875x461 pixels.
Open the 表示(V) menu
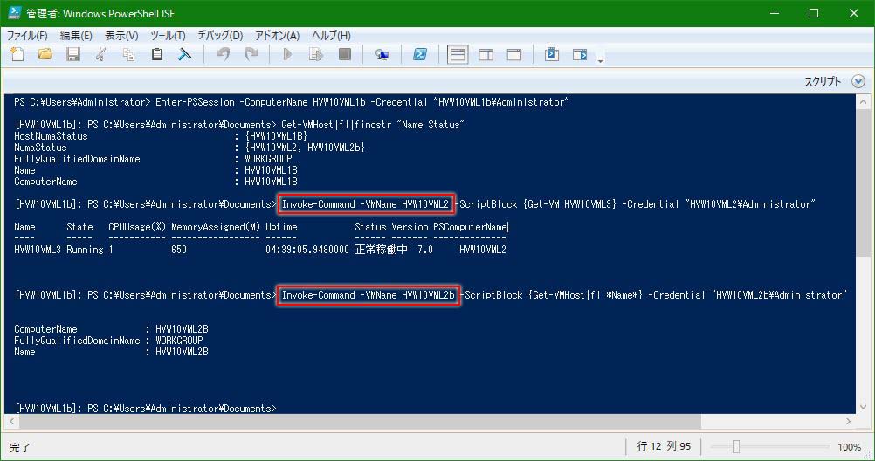pos(121,36)
